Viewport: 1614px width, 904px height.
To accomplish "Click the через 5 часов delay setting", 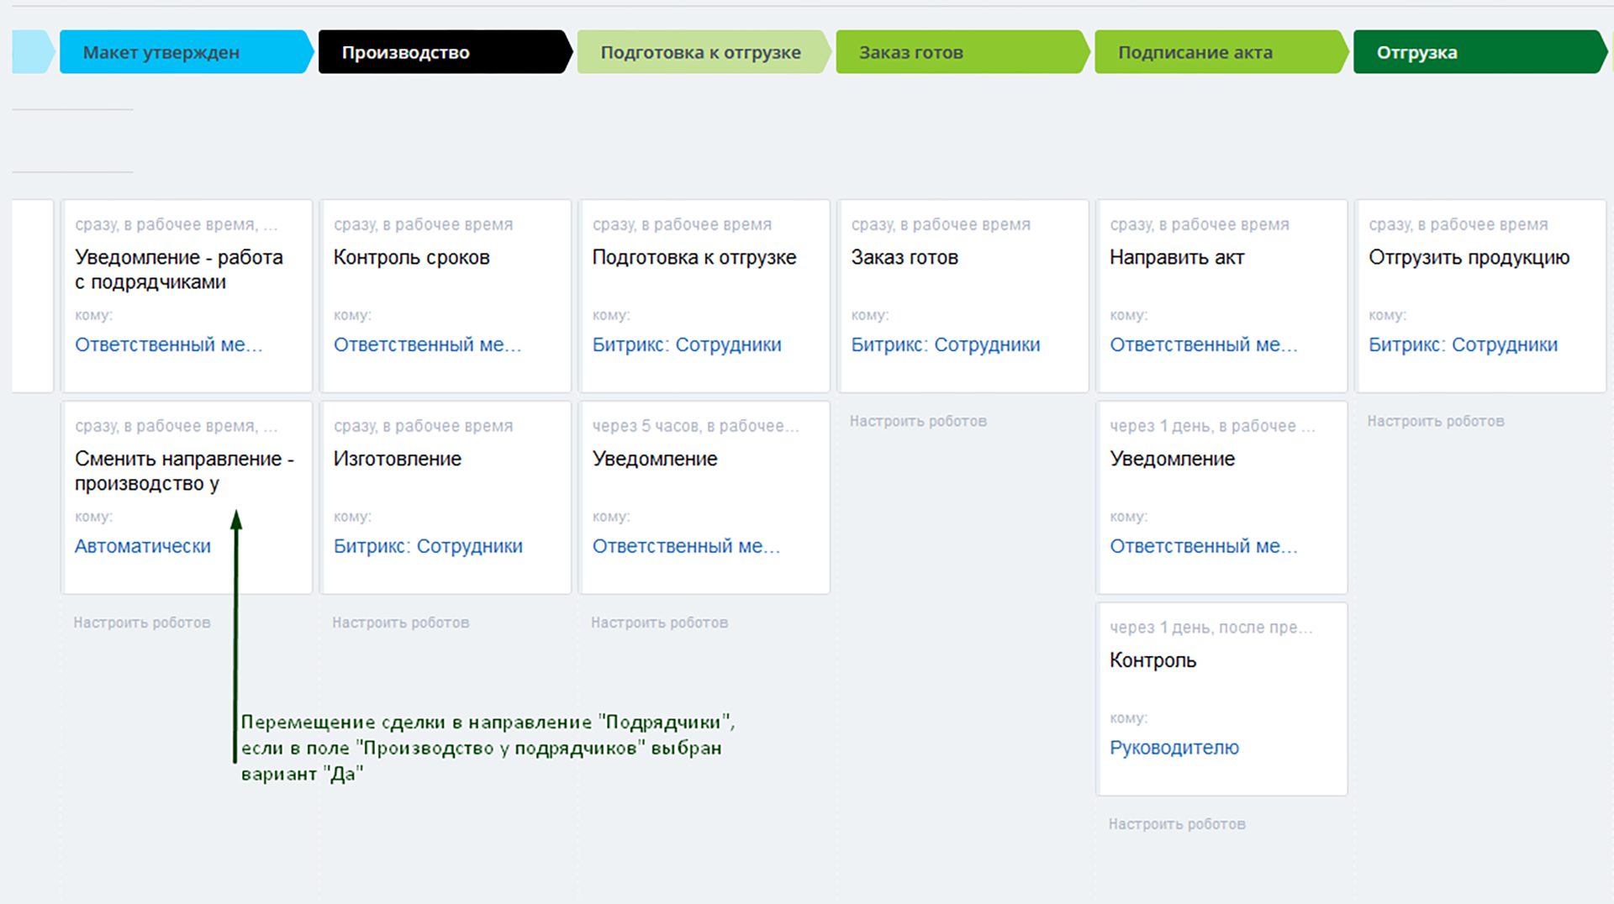I will (x=694, y=426).
